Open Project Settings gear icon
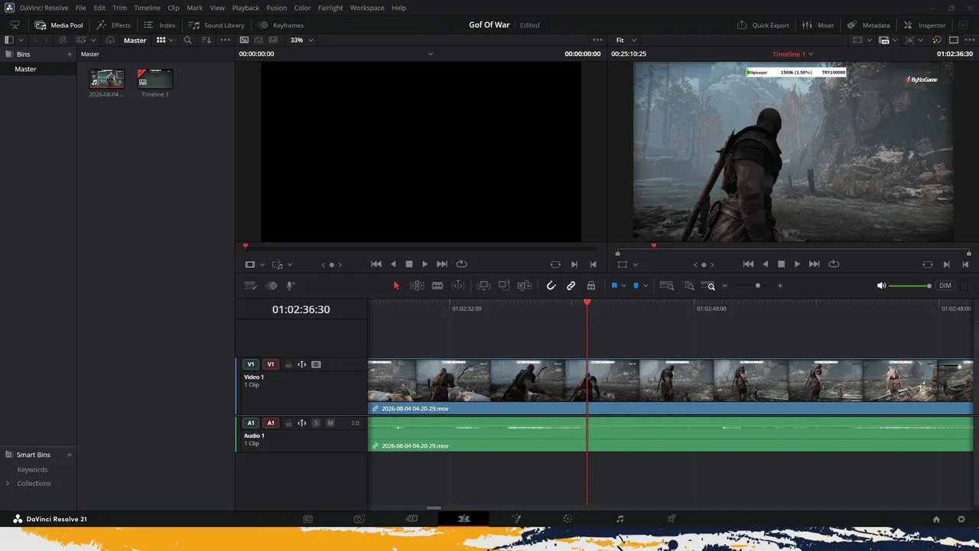This screenshot has width=979, height=551. 961,519
